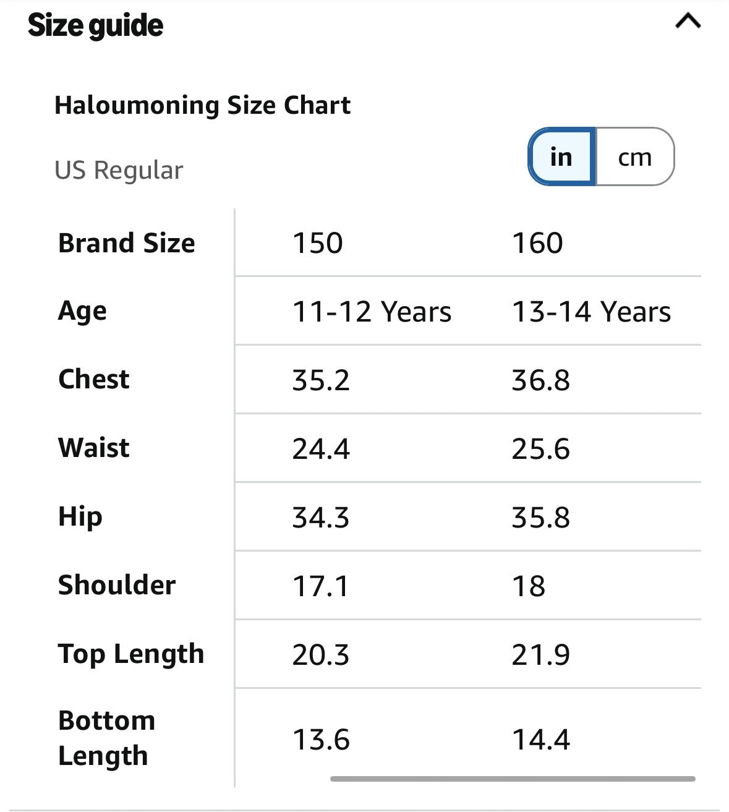The image size is (729, 812).
Task: Click the Shoulder row label
Action: (117, 585)
